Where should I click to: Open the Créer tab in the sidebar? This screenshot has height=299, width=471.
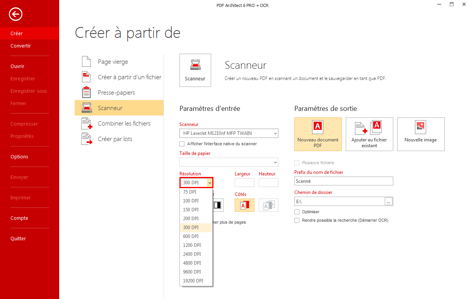(x=29, y=34)
